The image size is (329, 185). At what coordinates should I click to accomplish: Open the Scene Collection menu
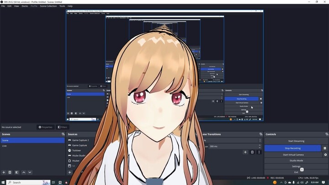click(48, 6)
